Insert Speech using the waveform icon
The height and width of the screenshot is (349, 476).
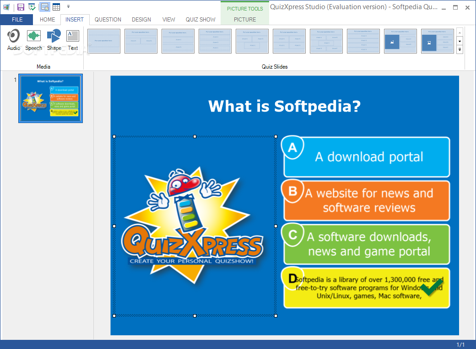[x=34, y=40]
